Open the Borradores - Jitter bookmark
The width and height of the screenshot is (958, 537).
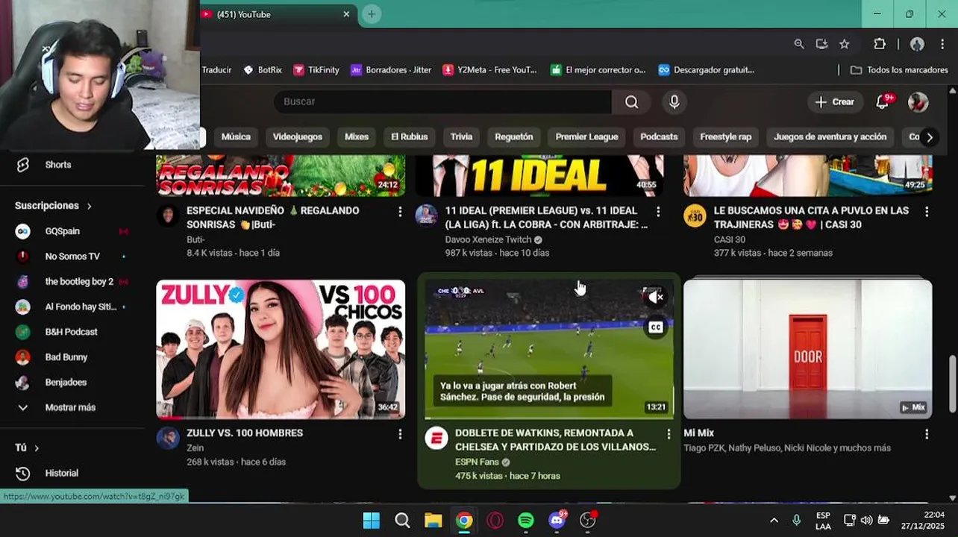pos(391,70)
